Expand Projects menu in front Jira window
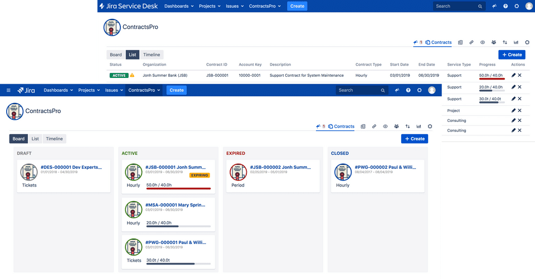This screenshot has height=279, width=535. point(89,90)
